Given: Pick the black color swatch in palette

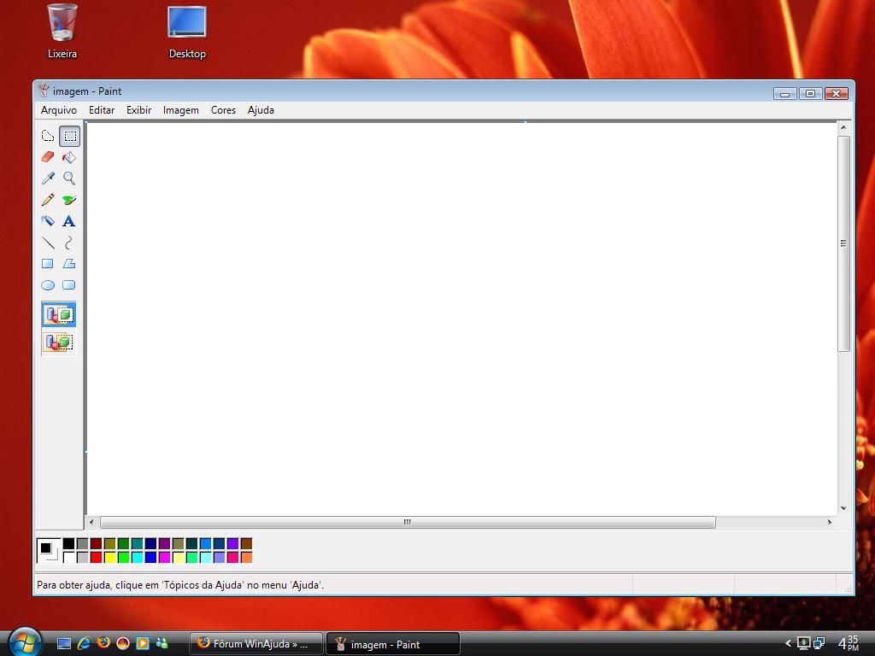Looking at the screenshot, I should (x=68, y=543).
